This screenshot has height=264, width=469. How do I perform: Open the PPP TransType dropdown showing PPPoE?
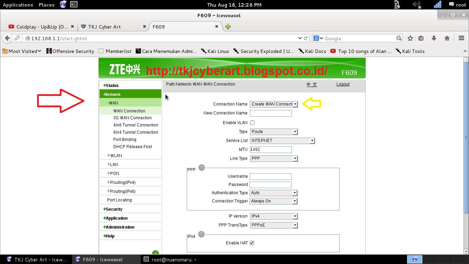click(x=274, y=225)
